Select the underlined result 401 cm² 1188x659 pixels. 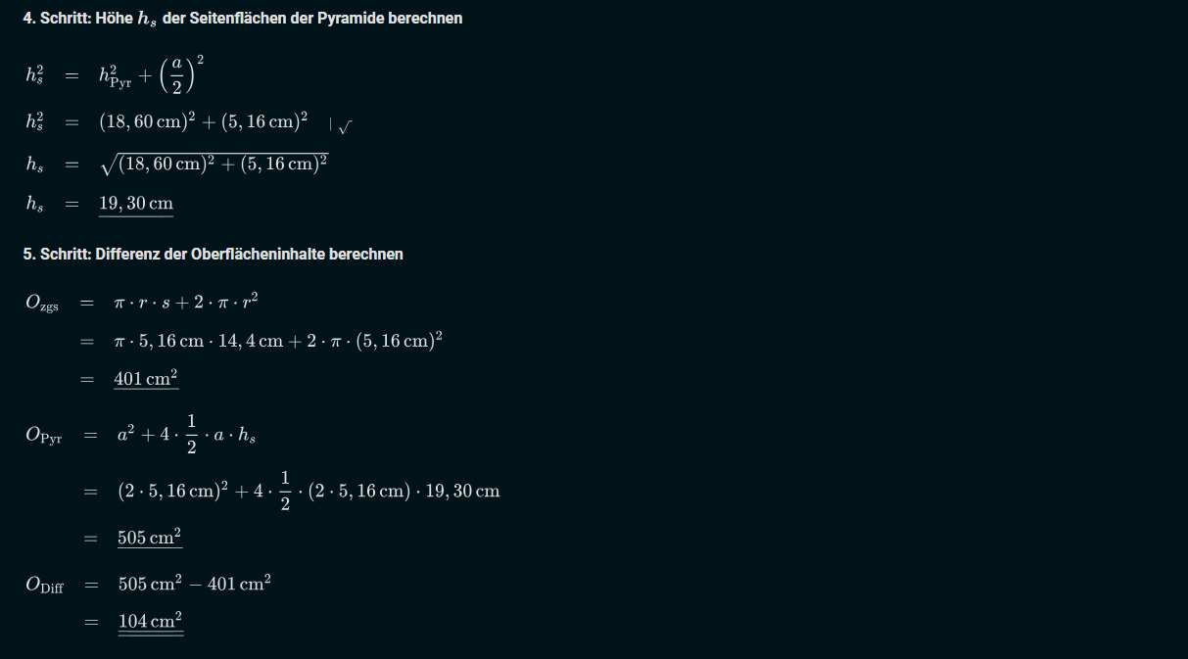[146, 379]
